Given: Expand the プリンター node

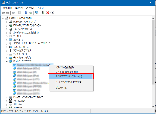Looking at the screenshot, I should click(7, 104).
